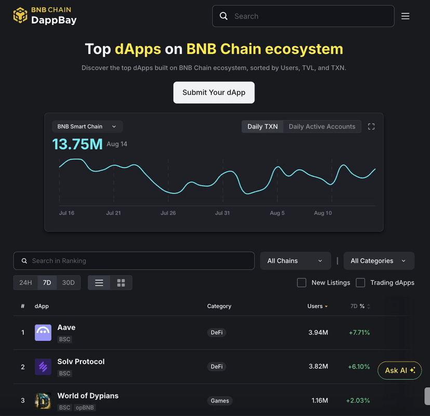Open the All Chains dropdown
The image size is (430, 416).
295,261
